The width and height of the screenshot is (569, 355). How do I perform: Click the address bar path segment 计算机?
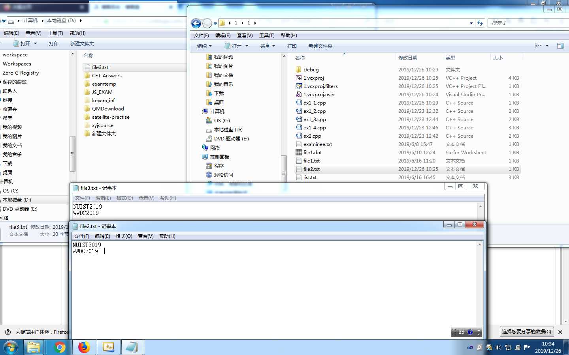(30, 21)
